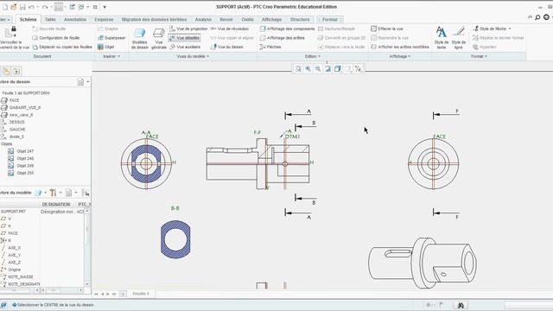Image resolution: width=553 pixels, height=311 pixels.
Task: Open the Structure ribbon tab
Action: click(x=300, y=19)
